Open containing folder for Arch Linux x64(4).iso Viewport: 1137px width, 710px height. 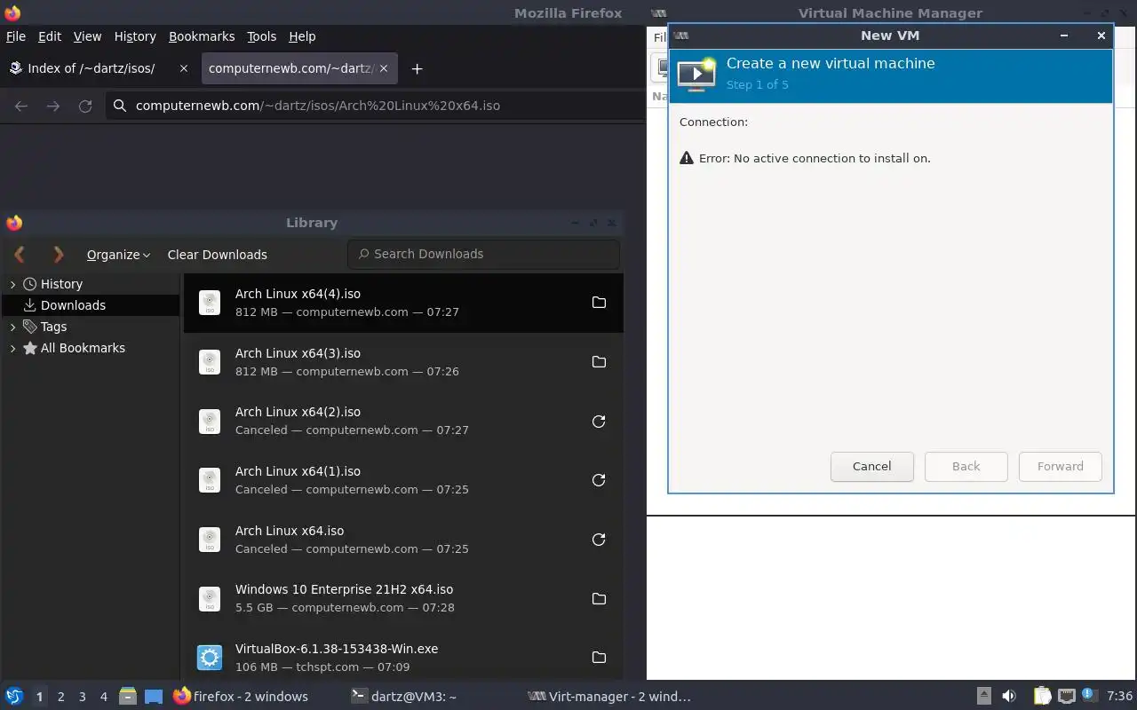point(599,303)
